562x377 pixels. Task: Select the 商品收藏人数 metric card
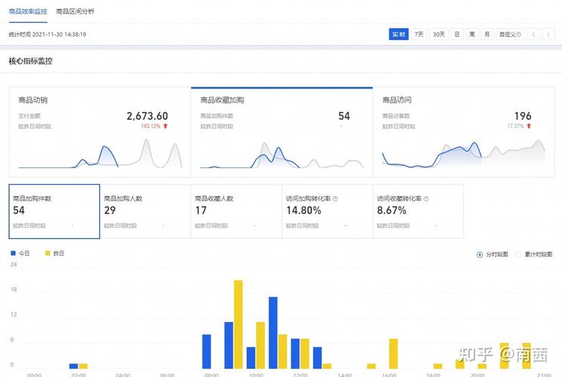click(237, 211)
